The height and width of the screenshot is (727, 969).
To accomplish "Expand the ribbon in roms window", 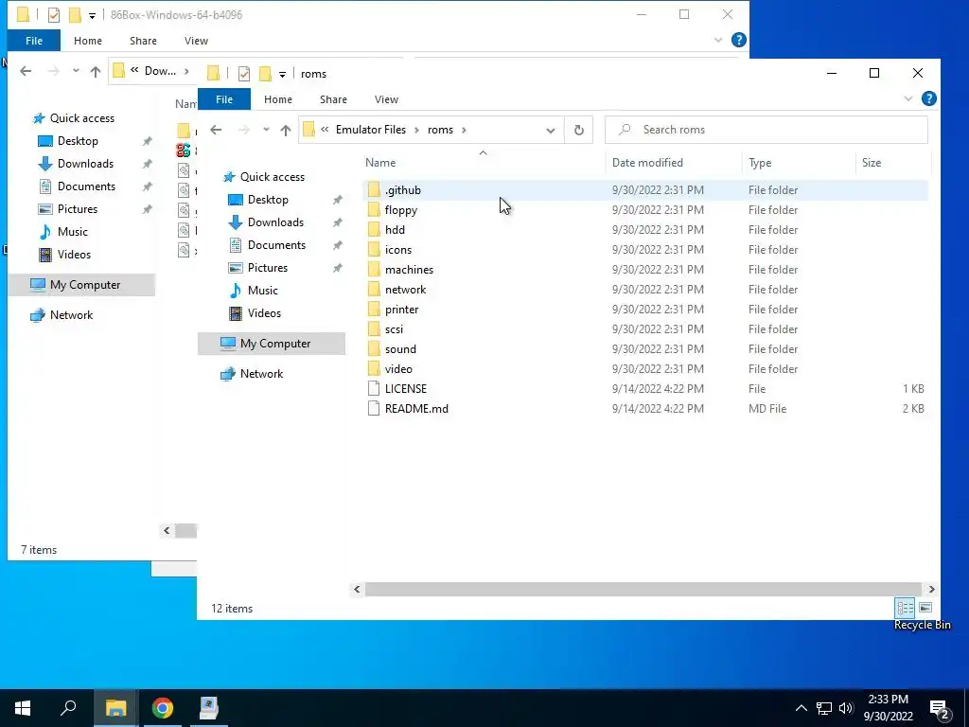I will click(907, 98).
